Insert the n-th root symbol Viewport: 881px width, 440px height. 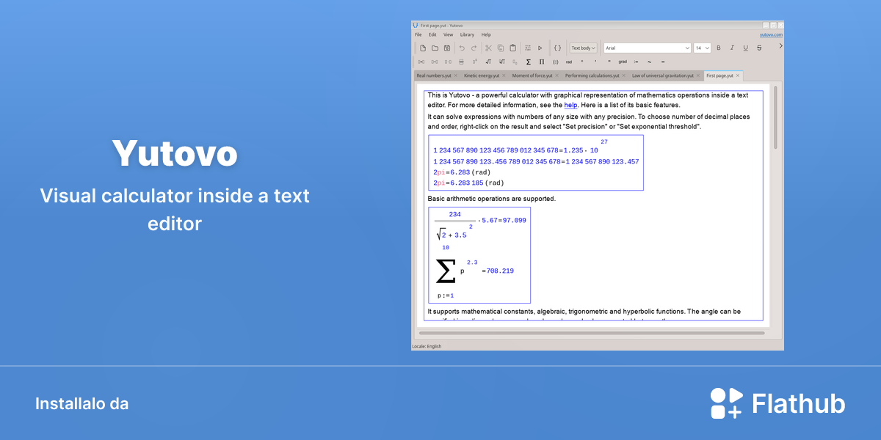click(x=501, y=62)
